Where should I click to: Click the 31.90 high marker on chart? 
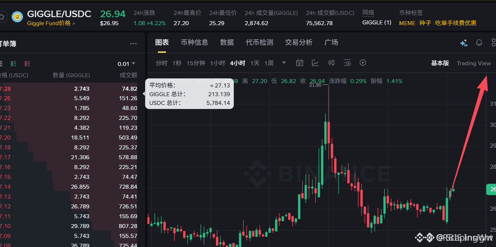tap(315, 85)
